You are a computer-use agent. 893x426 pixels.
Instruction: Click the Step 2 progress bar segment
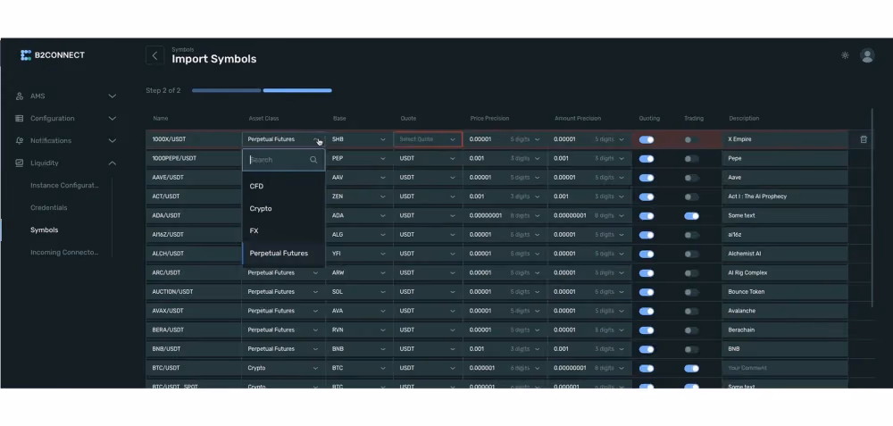point(297,90)
